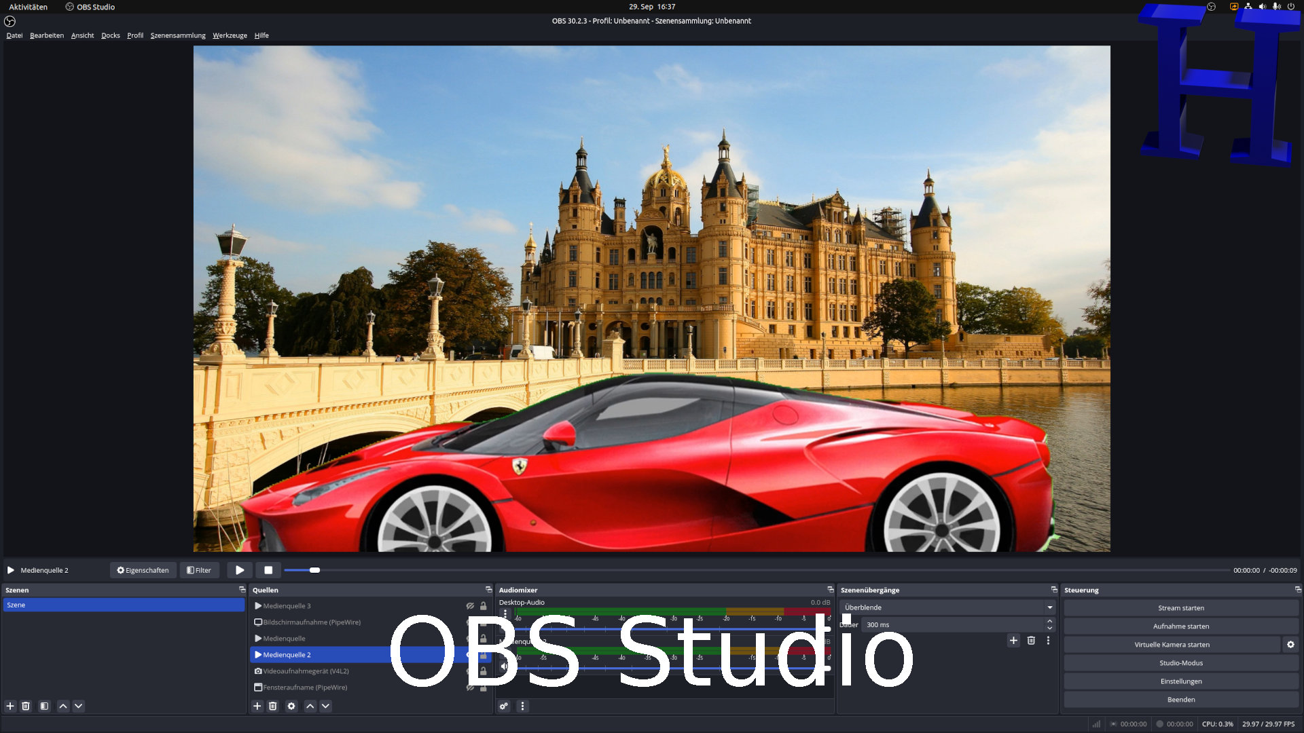Remove transition with trash icon

[1031, 640]
